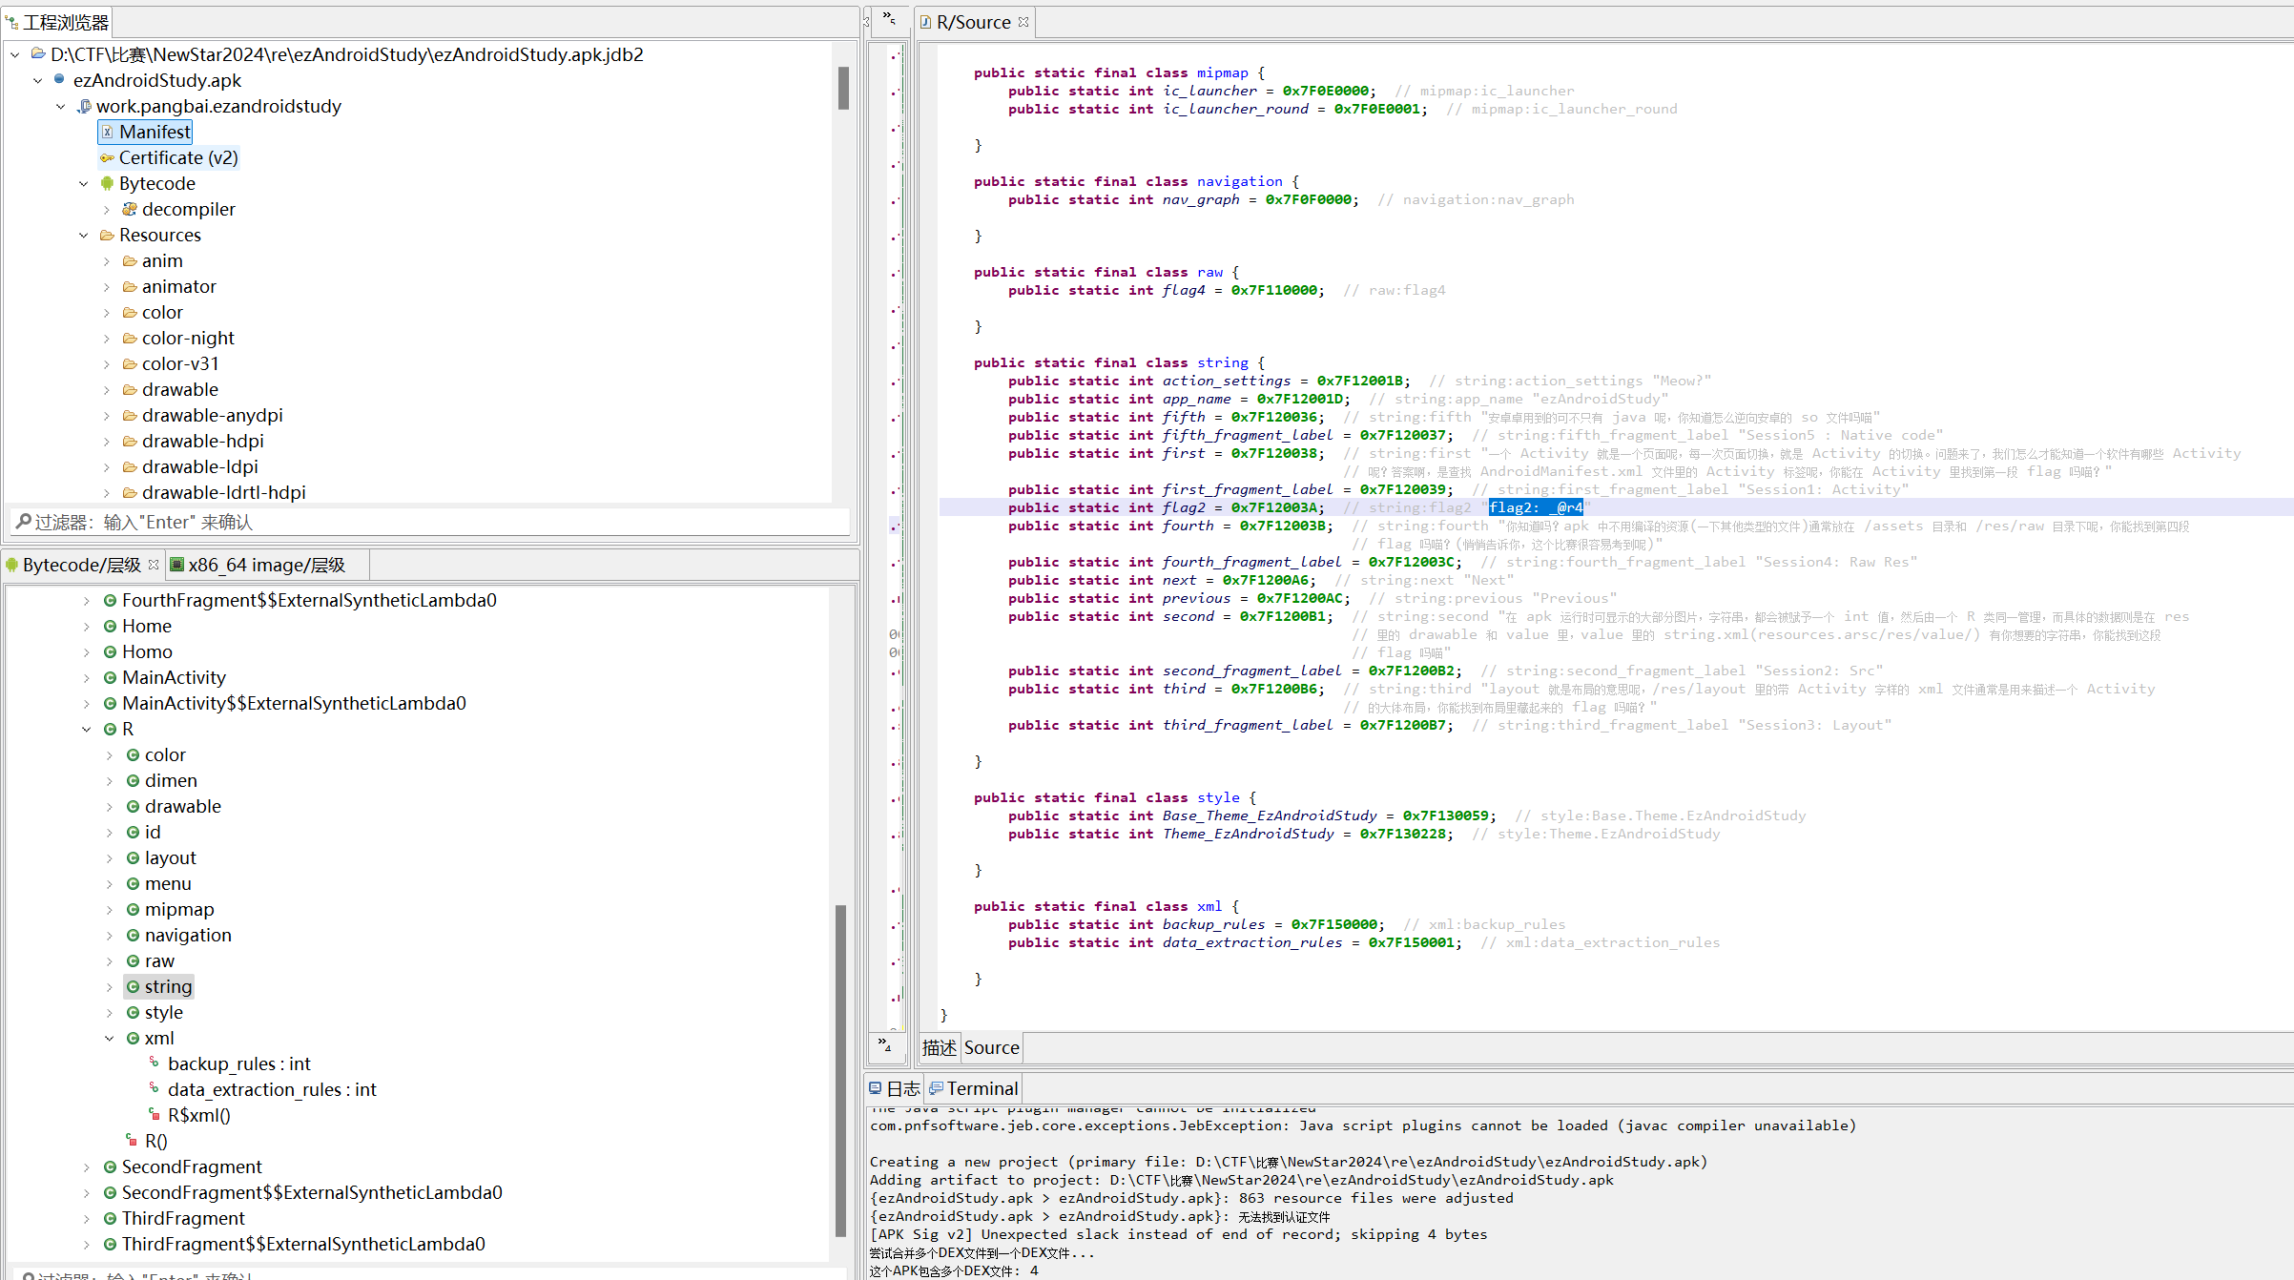Click the work.pangbai.ezandroidstudy package icon

(84, 106)
